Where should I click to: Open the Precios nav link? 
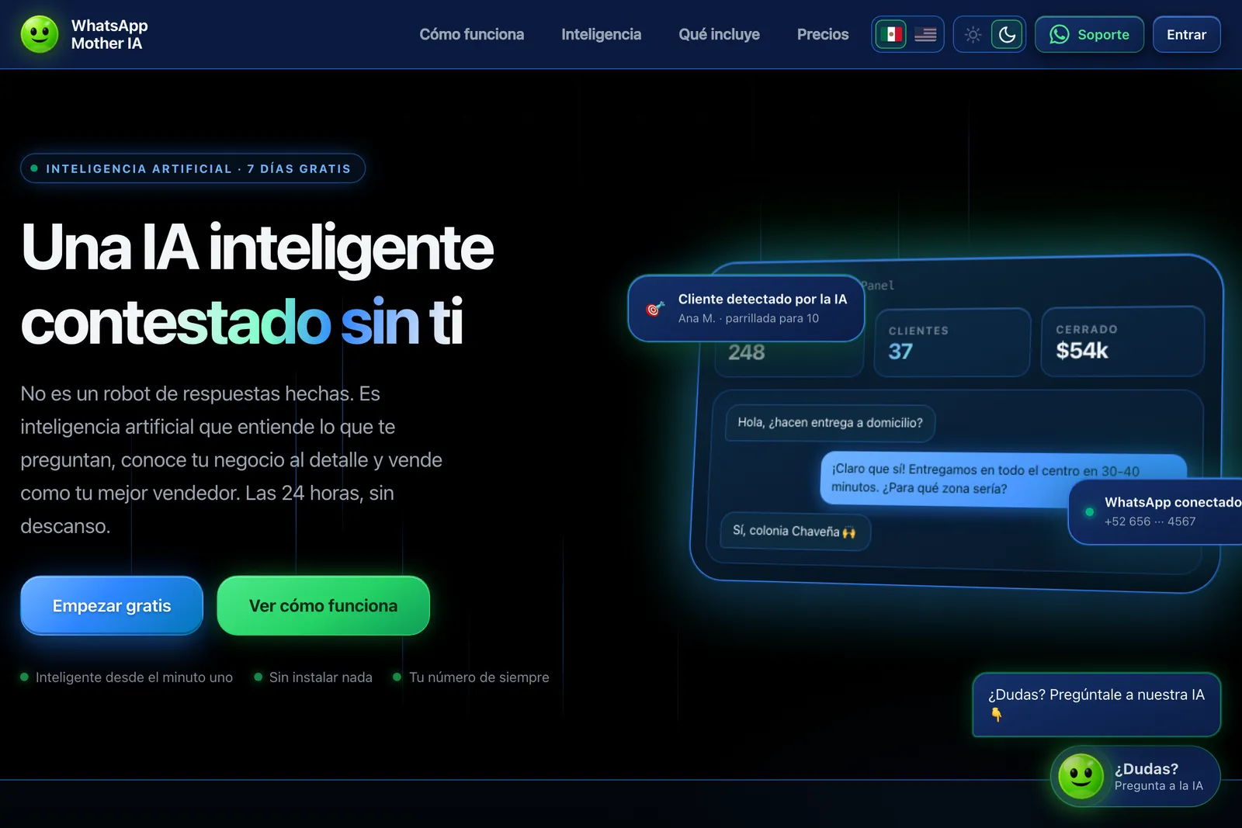[x=823, y=34]
